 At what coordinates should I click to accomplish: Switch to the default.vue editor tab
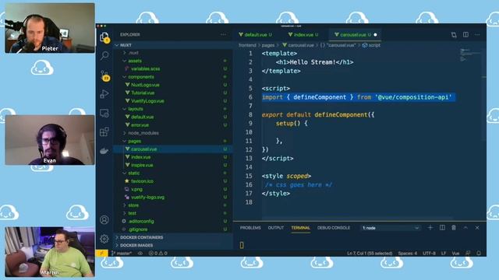[x=256, y=34]
